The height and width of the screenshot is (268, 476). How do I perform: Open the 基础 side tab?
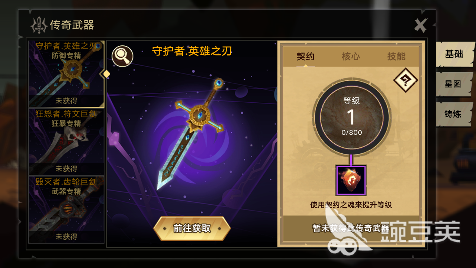coord(454,54)
